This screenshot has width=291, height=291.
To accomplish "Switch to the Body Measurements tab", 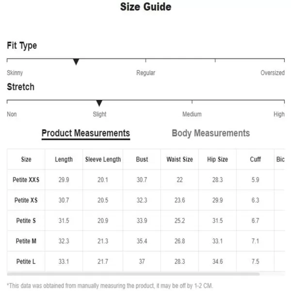I will 210,133.
